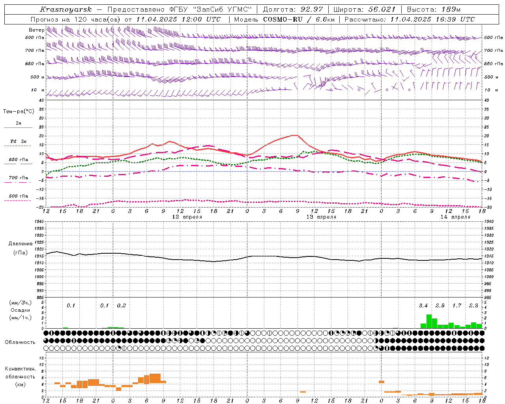
Task: Click the solid red "2м" legend line
Action: (x=18, y=128)
